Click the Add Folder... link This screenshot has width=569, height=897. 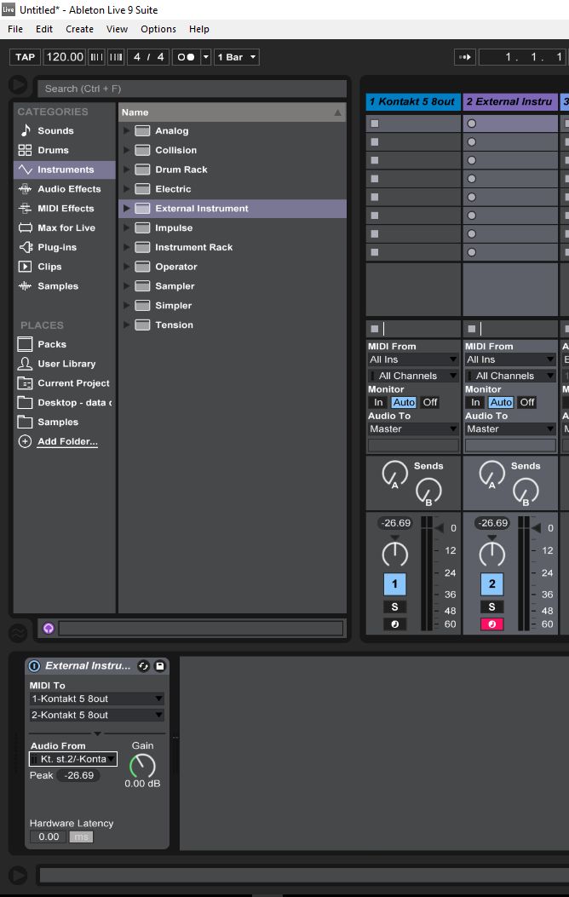[x=67, y=441]
